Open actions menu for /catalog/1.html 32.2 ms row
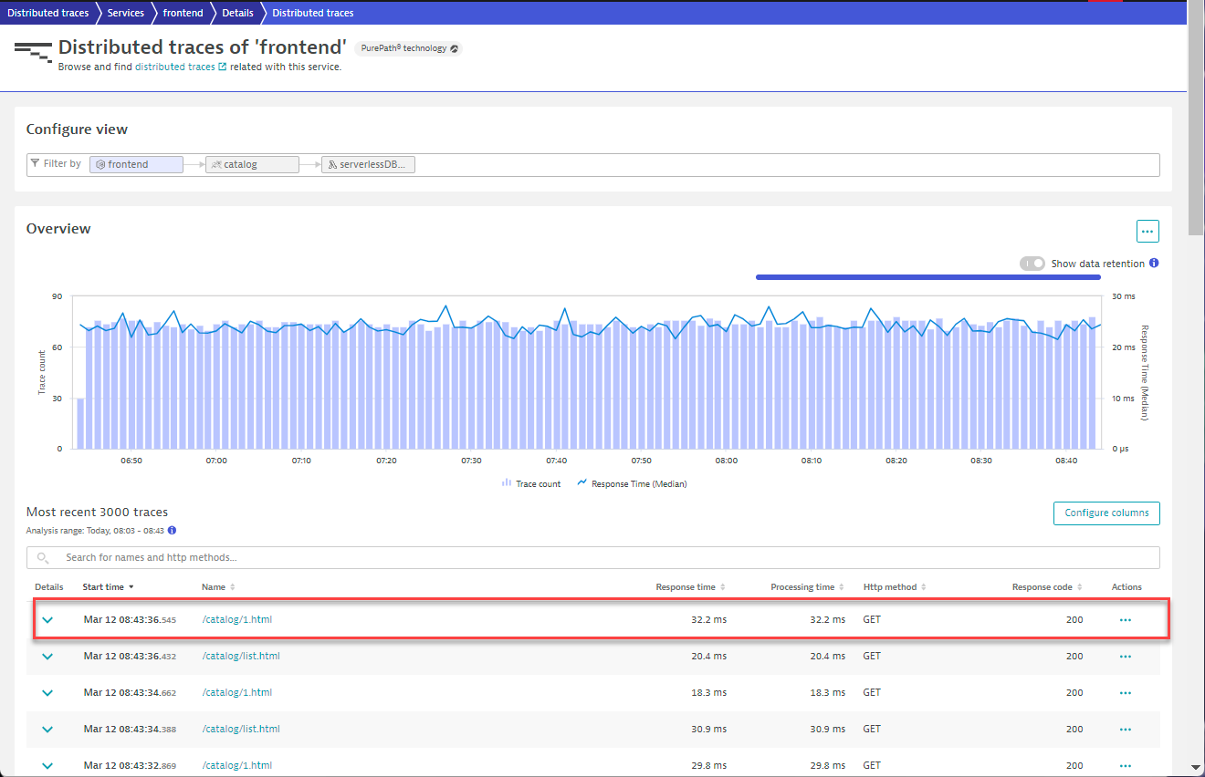 click(x=1125, y=620)
